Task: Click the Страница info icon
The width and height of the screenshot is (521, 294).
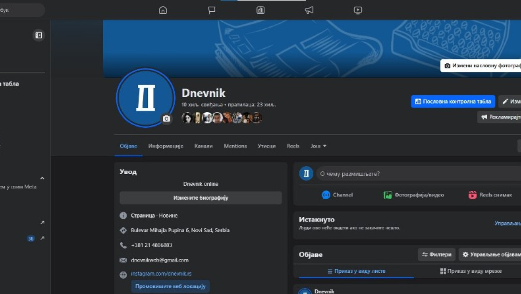Action: click(x=123, y=215)
